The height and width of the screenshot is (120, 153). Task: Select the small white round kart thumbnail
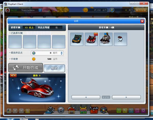point(120,39)
